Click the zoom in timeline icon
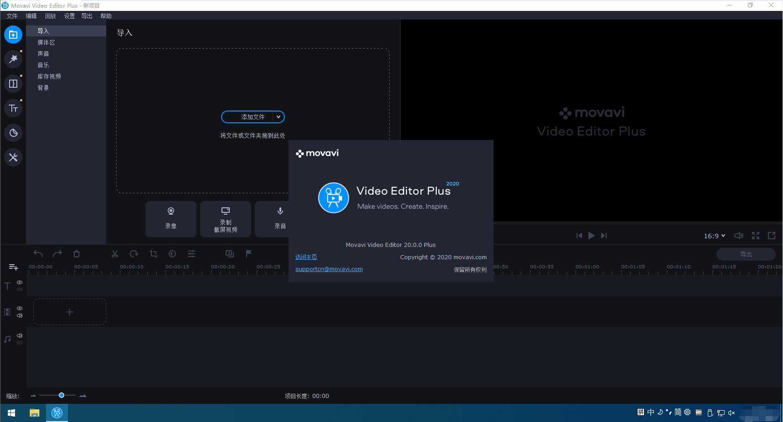783x422 pixels. pyautogui.click(x=82, y=396)
